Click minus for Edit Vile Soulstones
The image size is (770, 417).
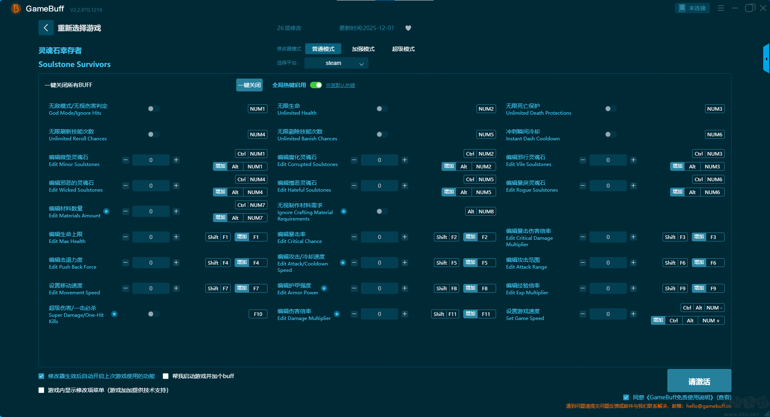point(583,160)
